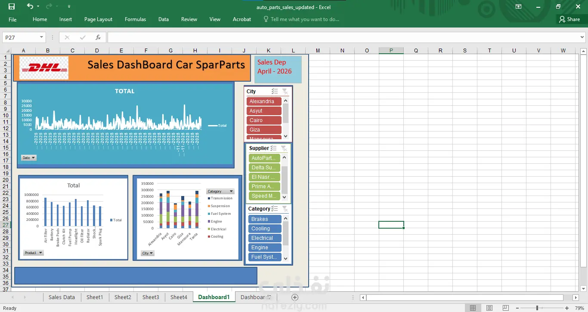Image resolution: width=588 pixels, height=312 pixels.
Task: Open the Data ribbon tab
Action: click(x=164, y=19)
